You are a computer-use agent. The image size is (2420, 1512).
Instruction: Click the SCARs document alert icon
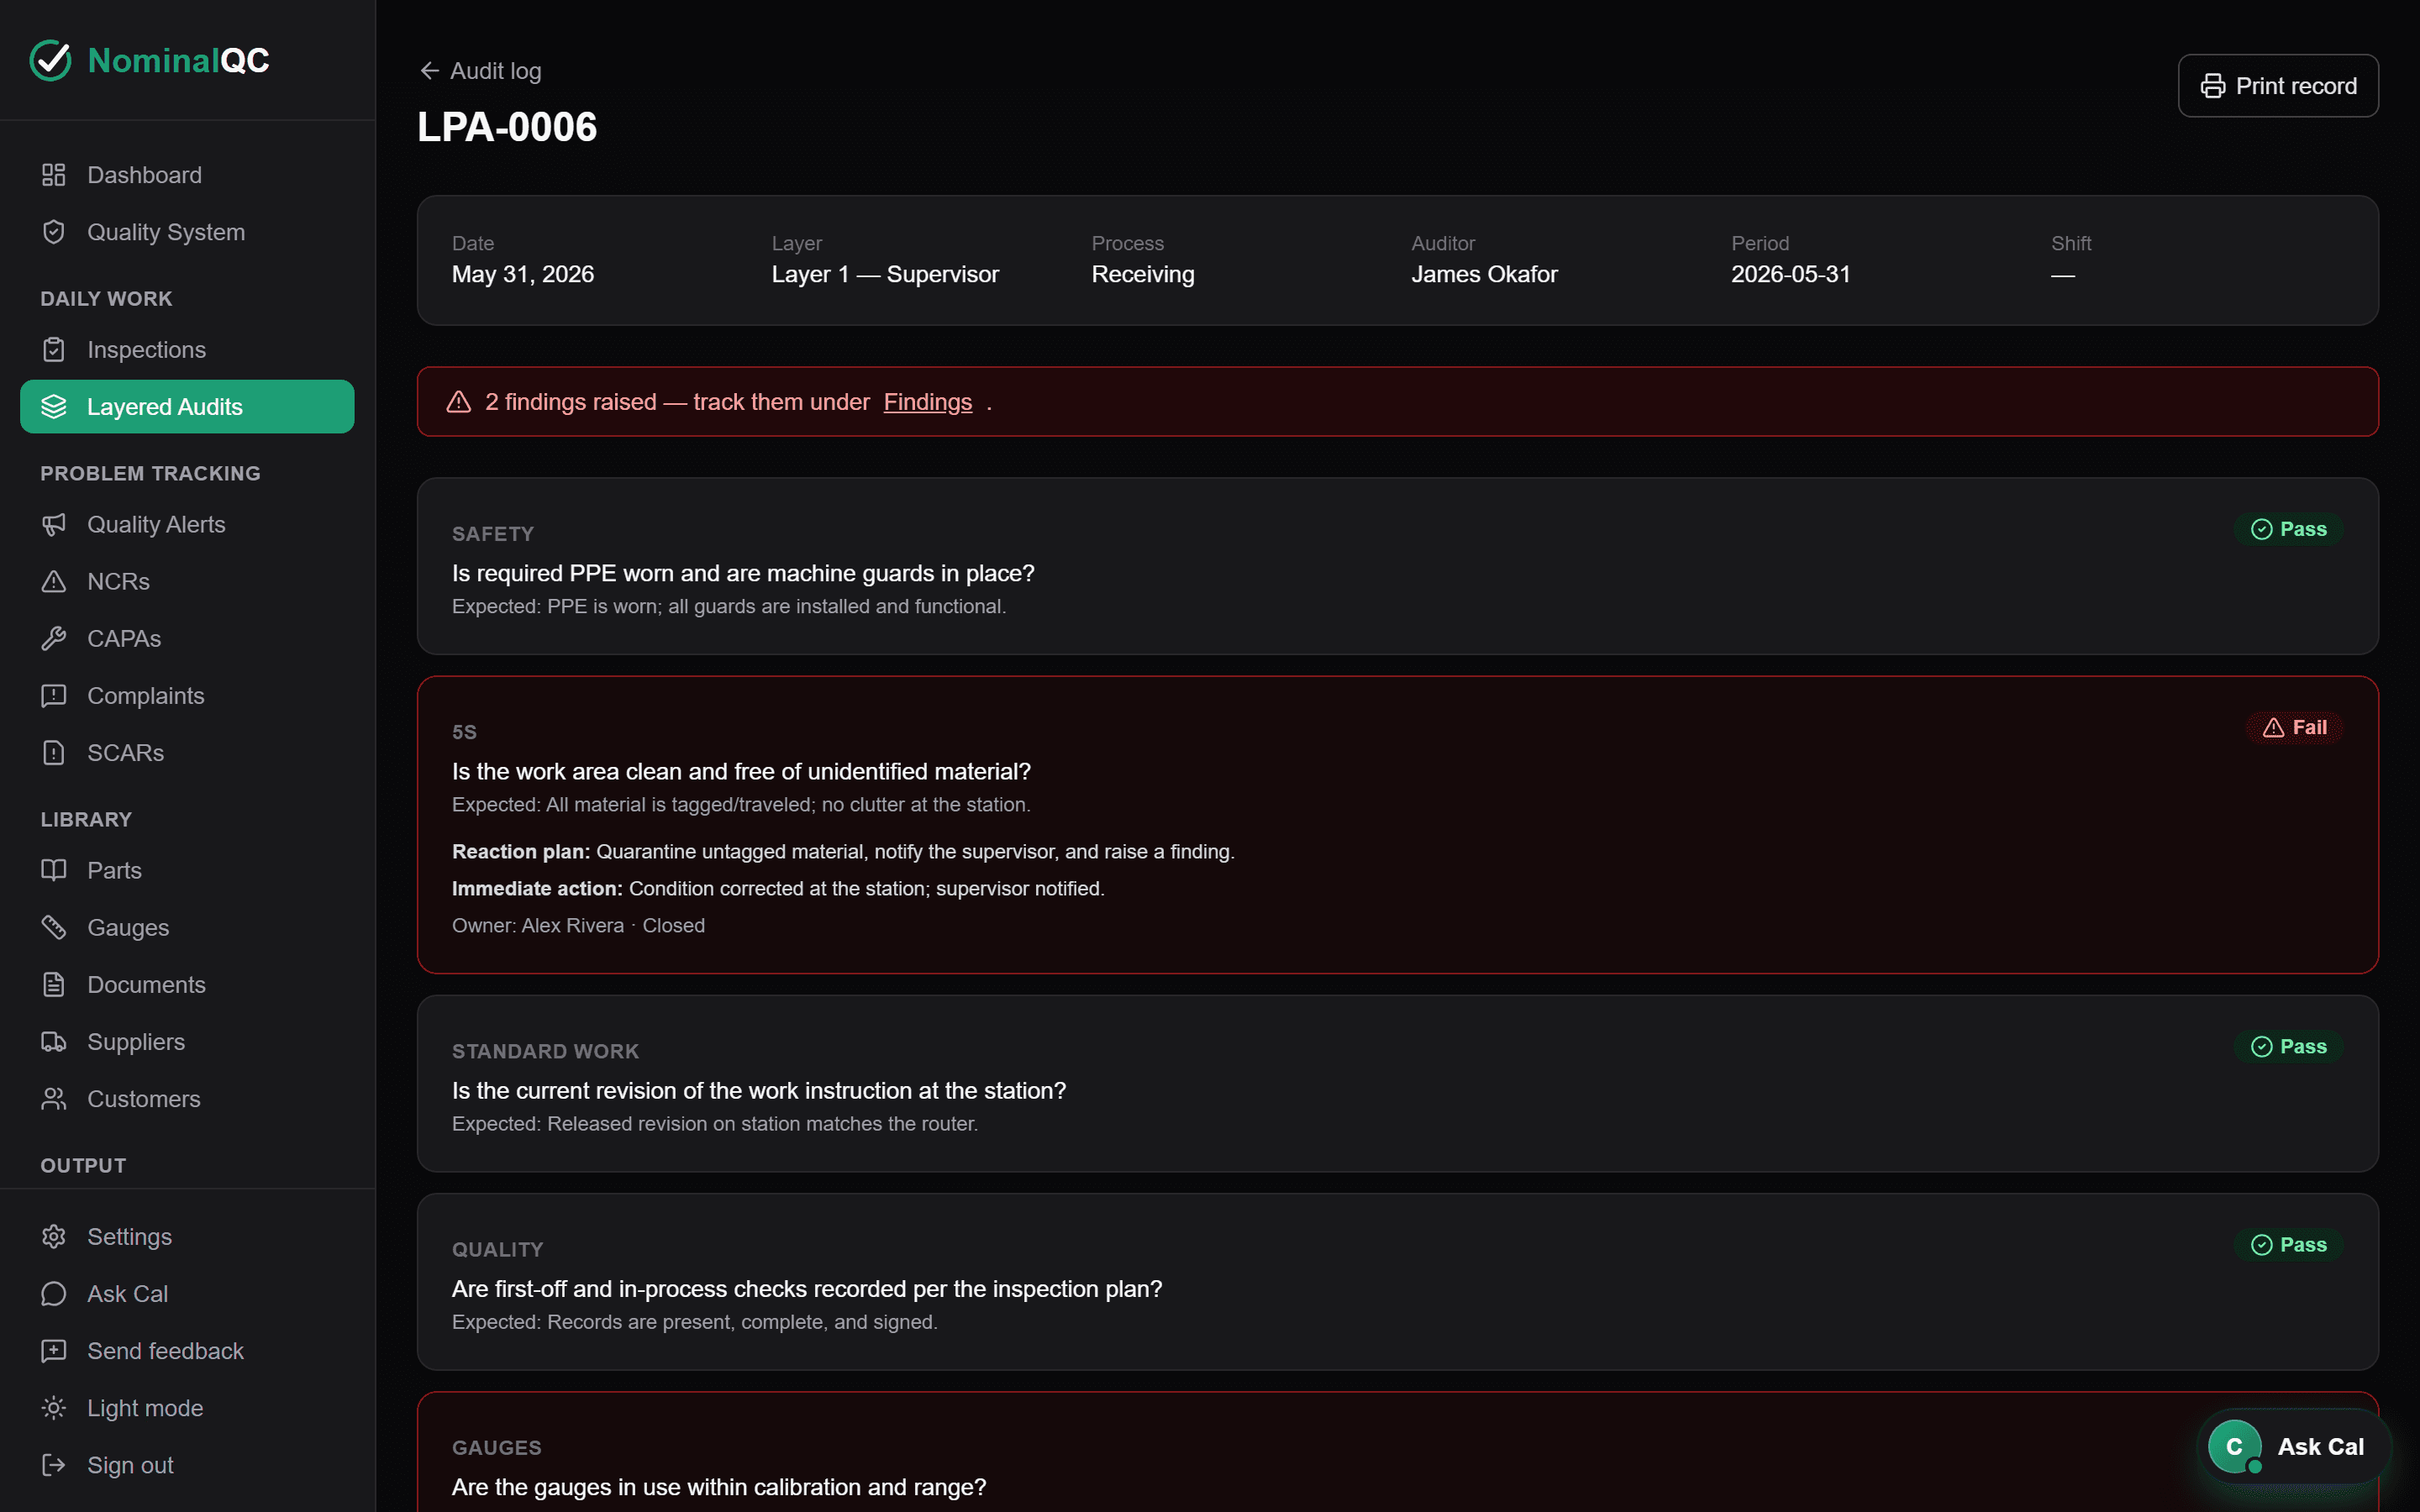pyautogui.click(x=54, y=752)
